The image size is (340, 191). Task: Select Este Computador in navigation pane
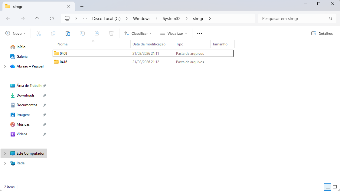point(24,153)
